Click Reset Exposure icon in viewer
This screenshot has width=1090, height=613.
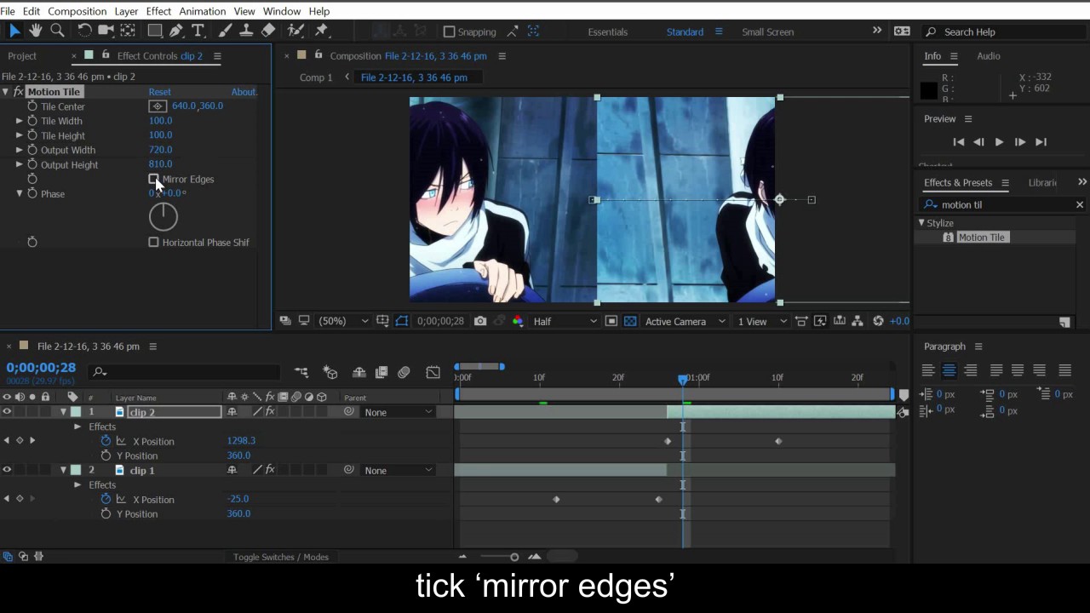click(878, 321)
